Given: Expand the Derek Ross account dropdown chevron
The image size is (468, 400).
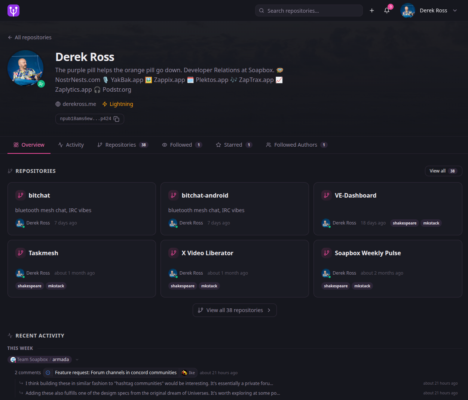Looking at the screenshot, I should click(455, 10).
